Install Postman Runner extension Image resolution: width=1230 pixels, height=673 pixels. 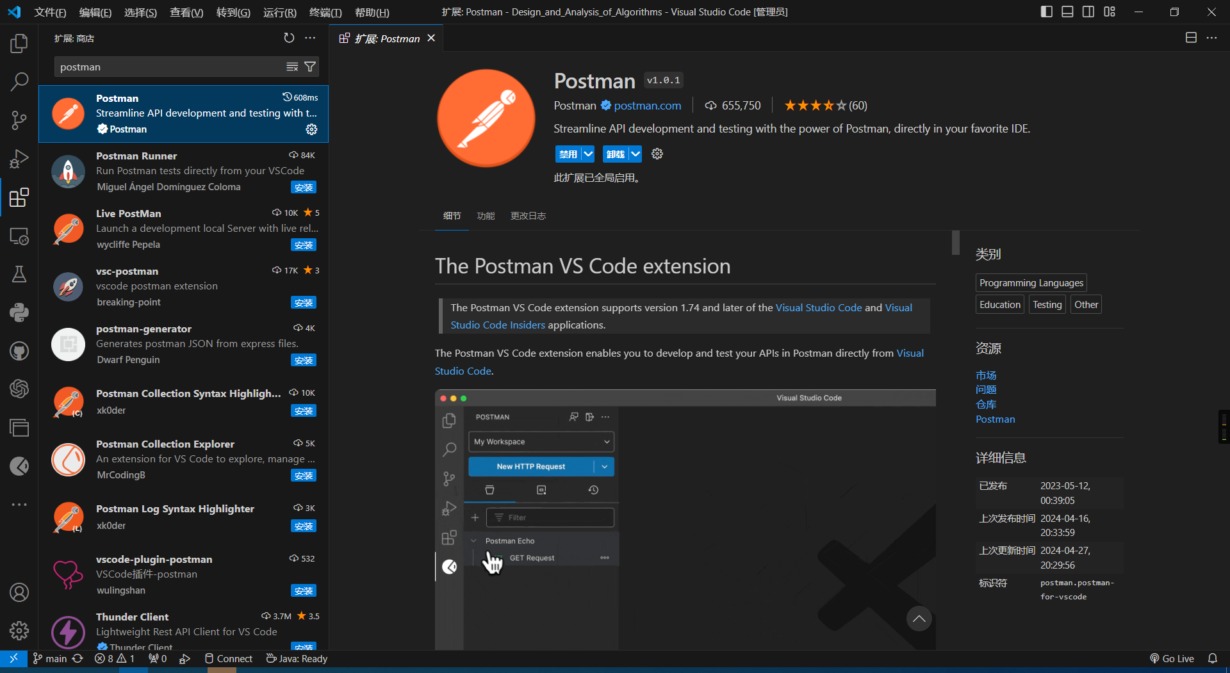[304, 187]
